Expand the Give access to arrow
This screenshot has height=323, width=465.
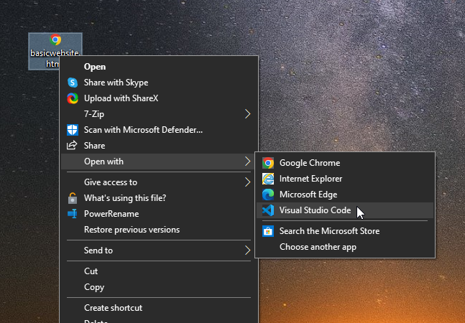[248, 182]
